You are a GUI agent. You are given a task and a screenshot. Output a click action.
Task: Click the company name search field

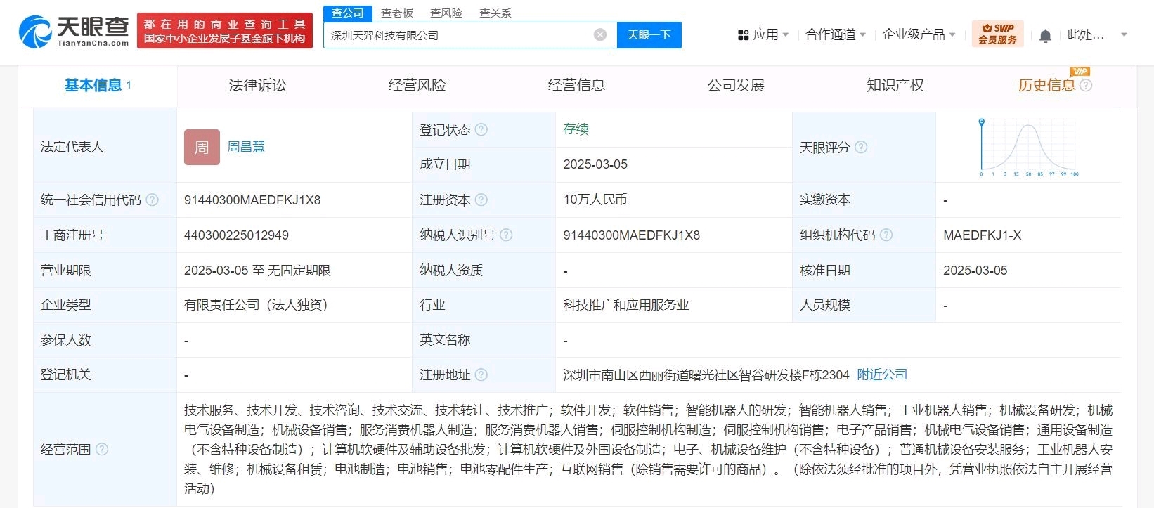point(457,35)
